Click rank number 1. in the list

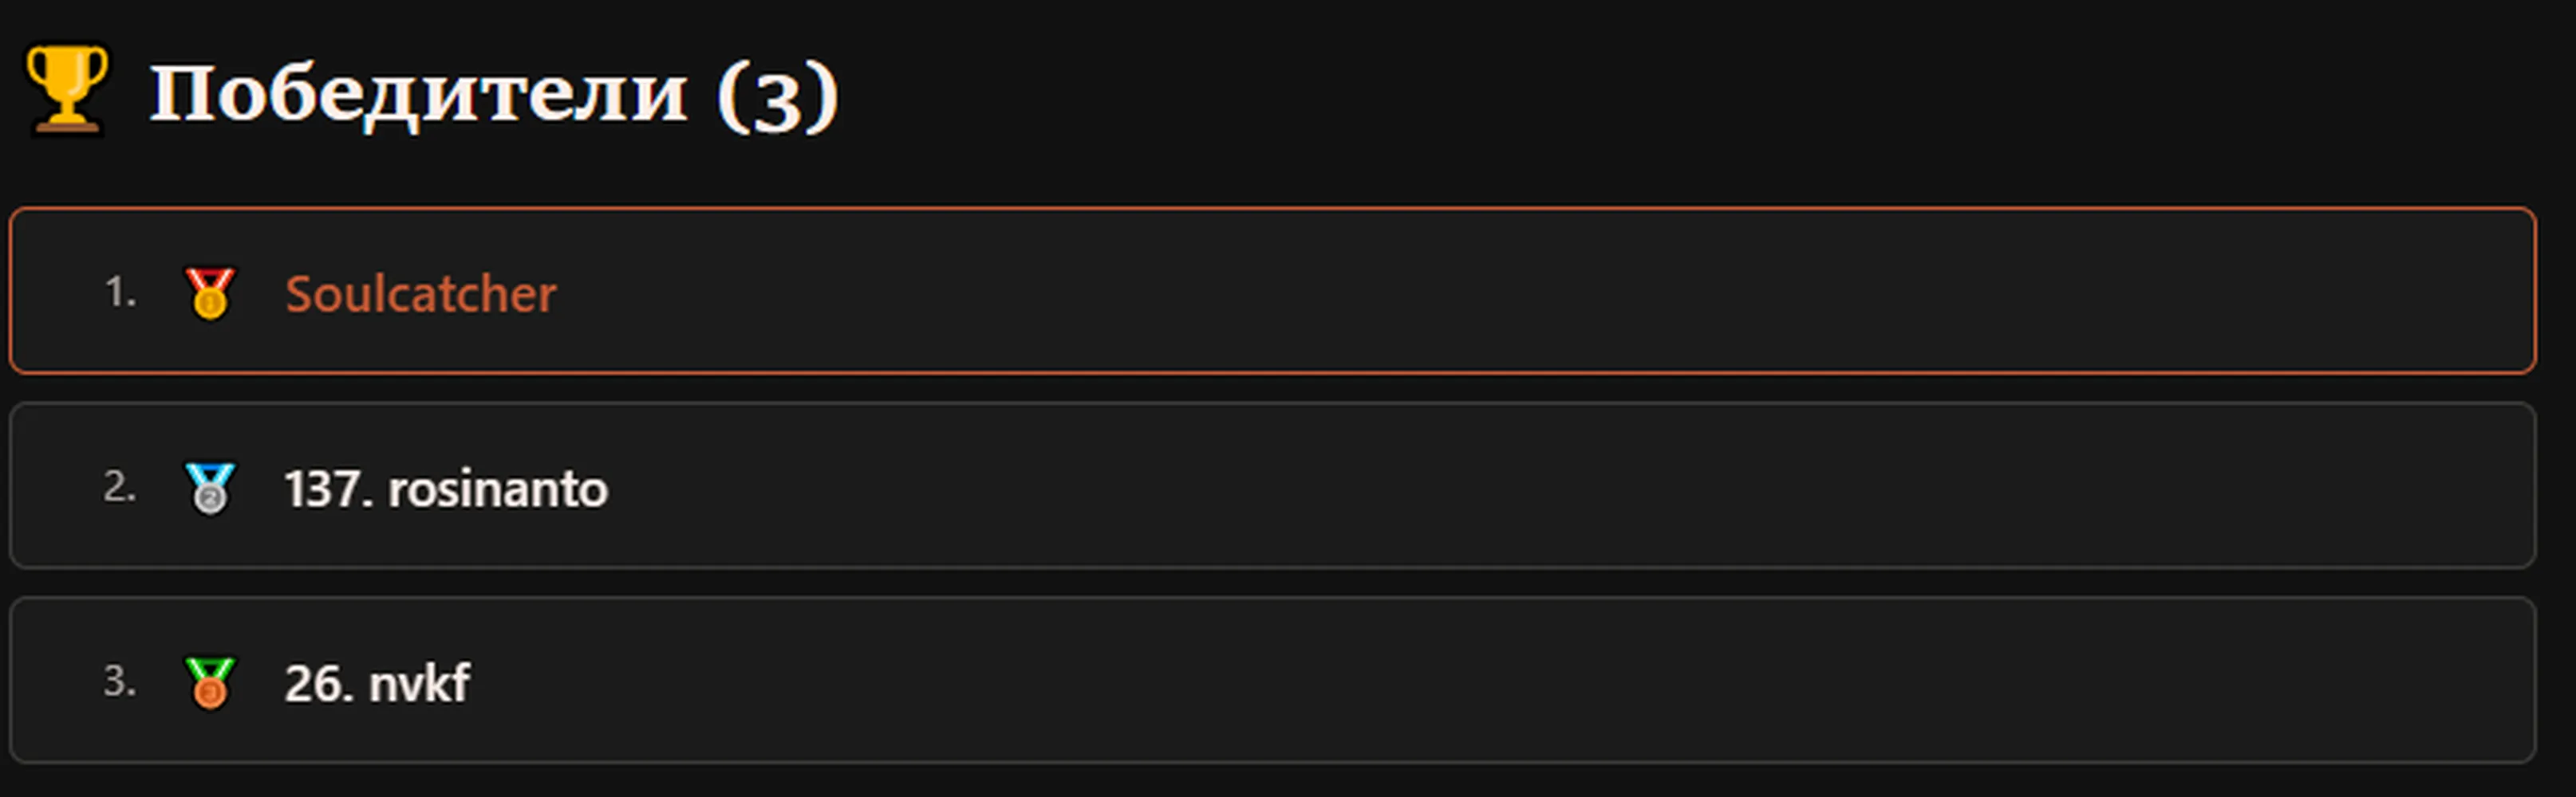coord(120,292)
